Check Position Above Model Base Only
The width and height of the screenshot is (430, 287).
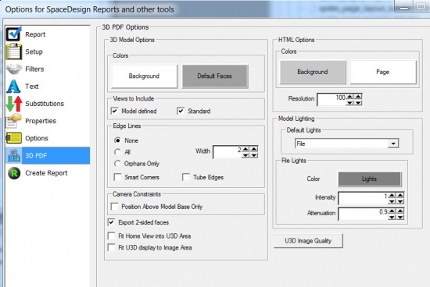114,207
